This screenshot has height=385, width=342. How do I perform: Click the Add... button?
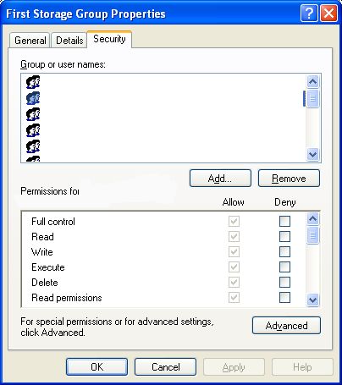tap(220, 179)
